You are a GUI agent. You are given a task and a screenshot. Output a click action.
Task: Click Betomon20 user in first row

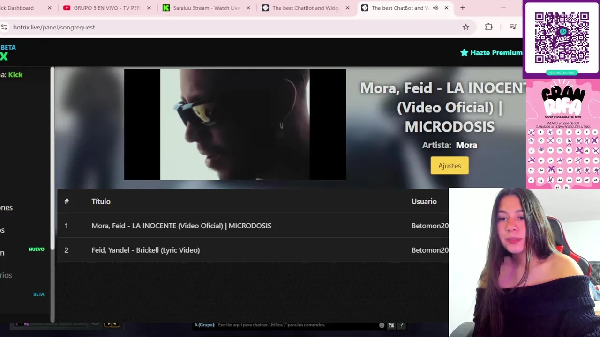[x=430, y=226]
